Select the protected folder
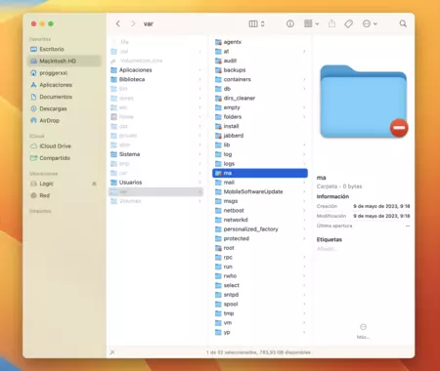 coord(260,238)
